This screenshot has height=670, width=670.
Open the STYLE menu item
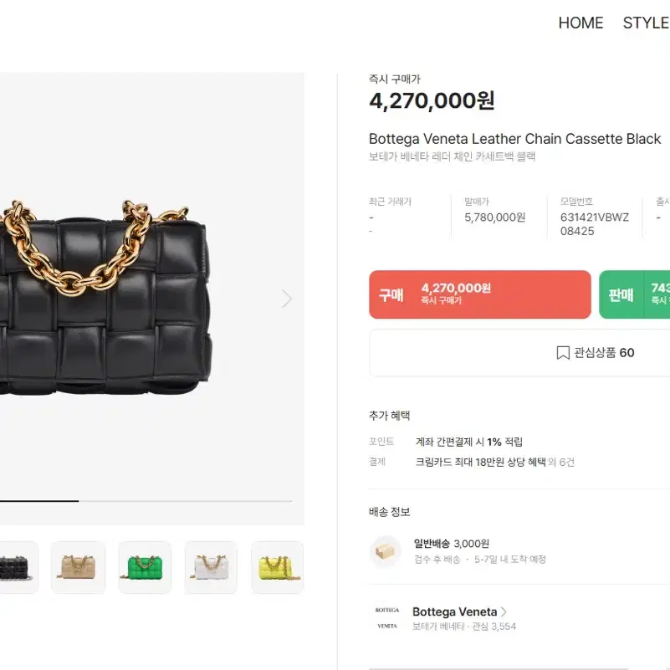tap(646, 23)
